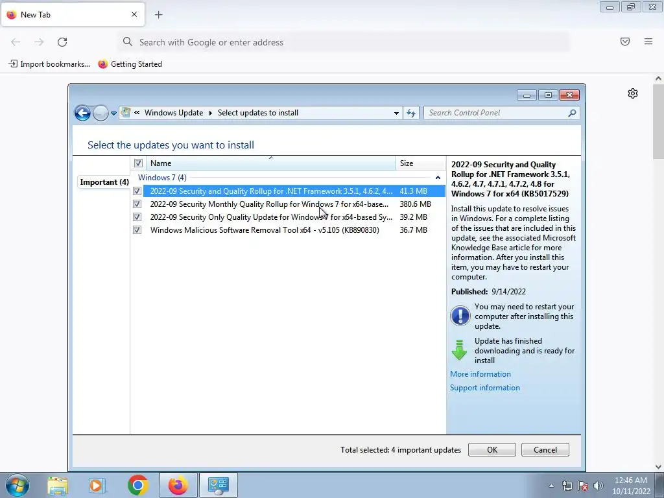The height and width of the screenshot is (498, 664).
Task: Uncheck the Malicious Software Removal Tool update
Action: (x=137, y=230)
